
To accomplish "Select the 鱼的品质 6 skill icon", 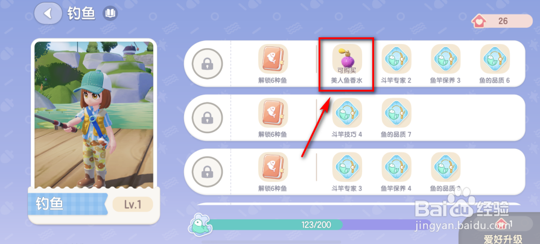I will point(495,59).
